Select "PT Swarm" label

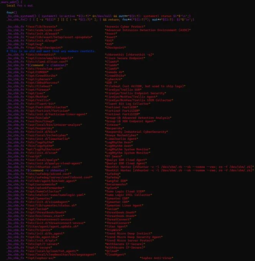click(x=114, y=156)
